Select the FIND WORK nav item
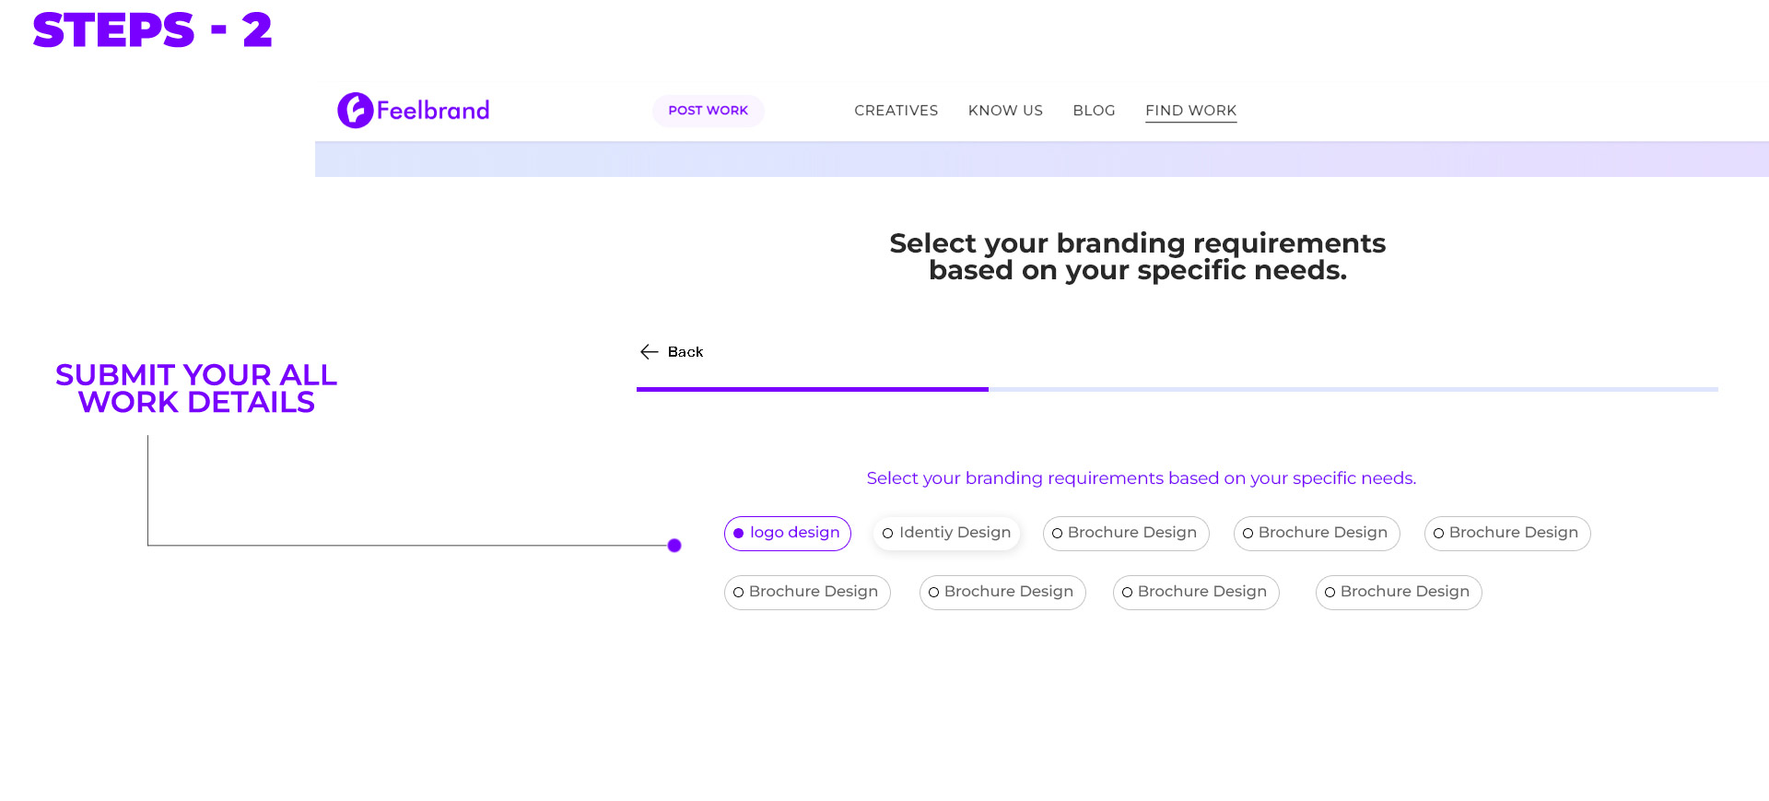Screen dimensions: 1769x801 coord(1190,111)
